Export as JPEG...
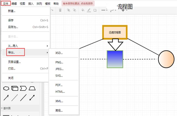 (64, 69)
